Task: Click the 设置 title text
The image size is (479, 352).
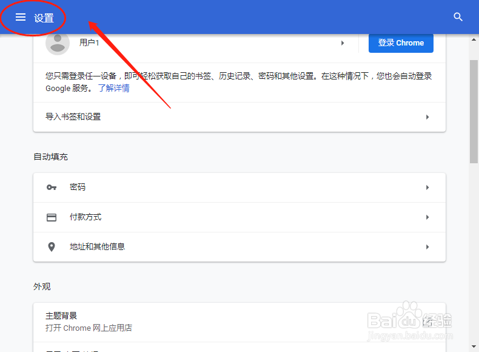Action: (x=44, y=18)
